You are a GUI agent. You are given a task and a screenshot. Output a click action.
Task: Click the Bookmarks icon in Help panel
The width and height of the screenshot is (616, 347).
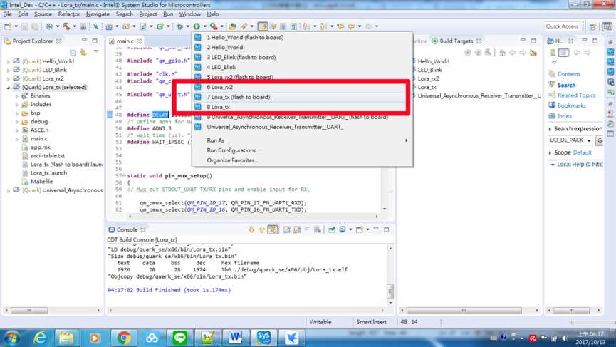pyautogui.click(x=552, y=105)
